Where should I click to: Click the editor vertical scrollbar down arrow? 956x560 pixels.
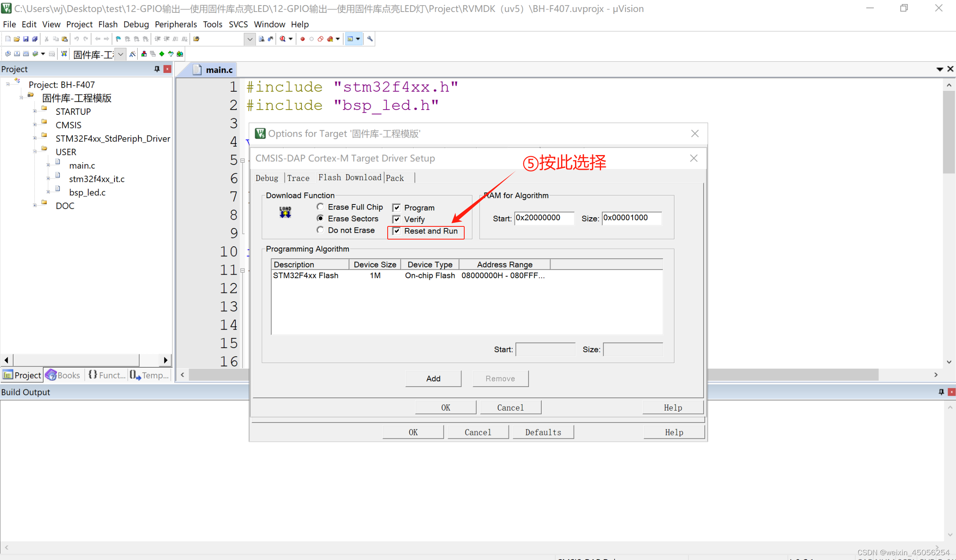click(x=949, y=362)
